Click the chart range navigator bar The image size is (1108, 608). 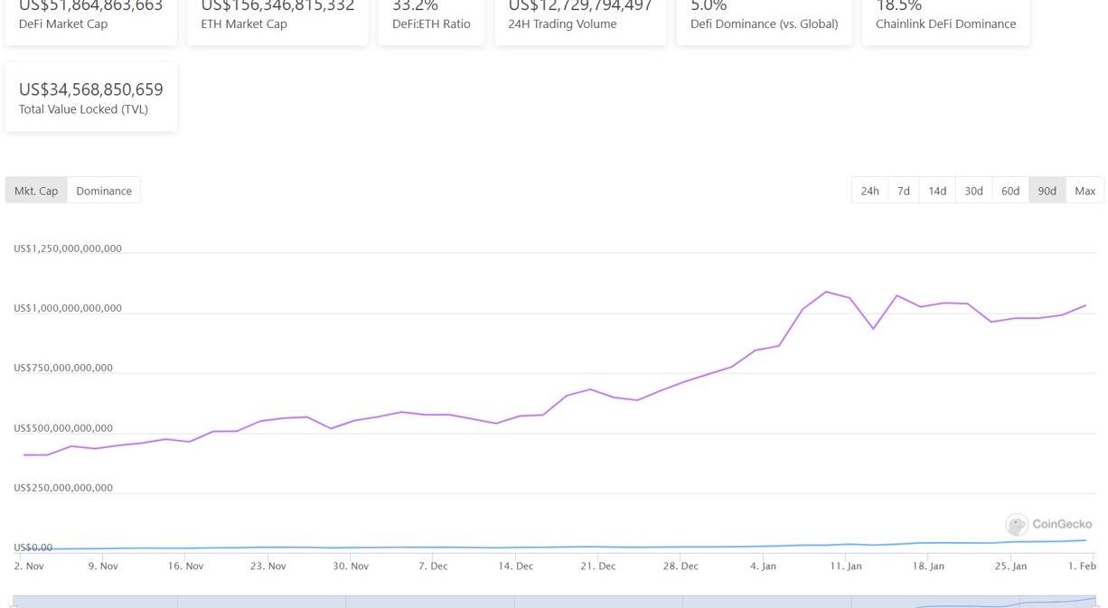553,602
